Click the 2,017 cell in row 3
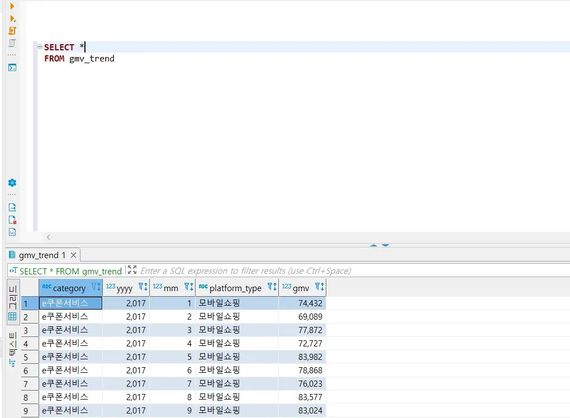Viewport: 570px width, 418px height. pos(126,330)
